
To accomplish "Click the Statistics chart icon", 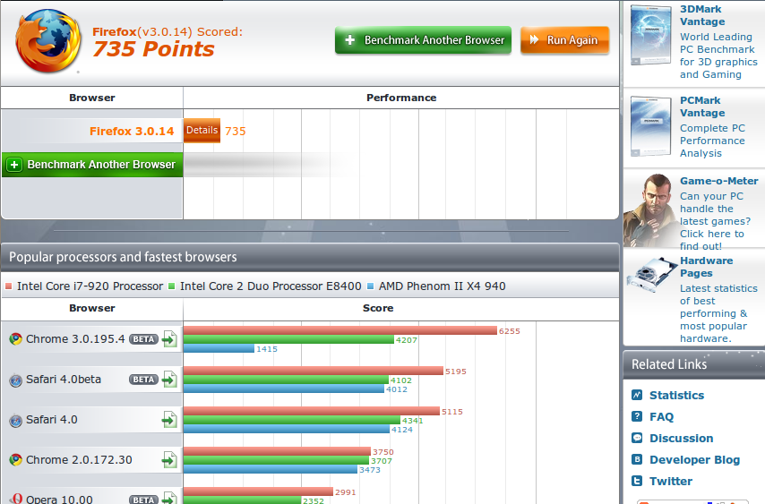I will point(637,395).
